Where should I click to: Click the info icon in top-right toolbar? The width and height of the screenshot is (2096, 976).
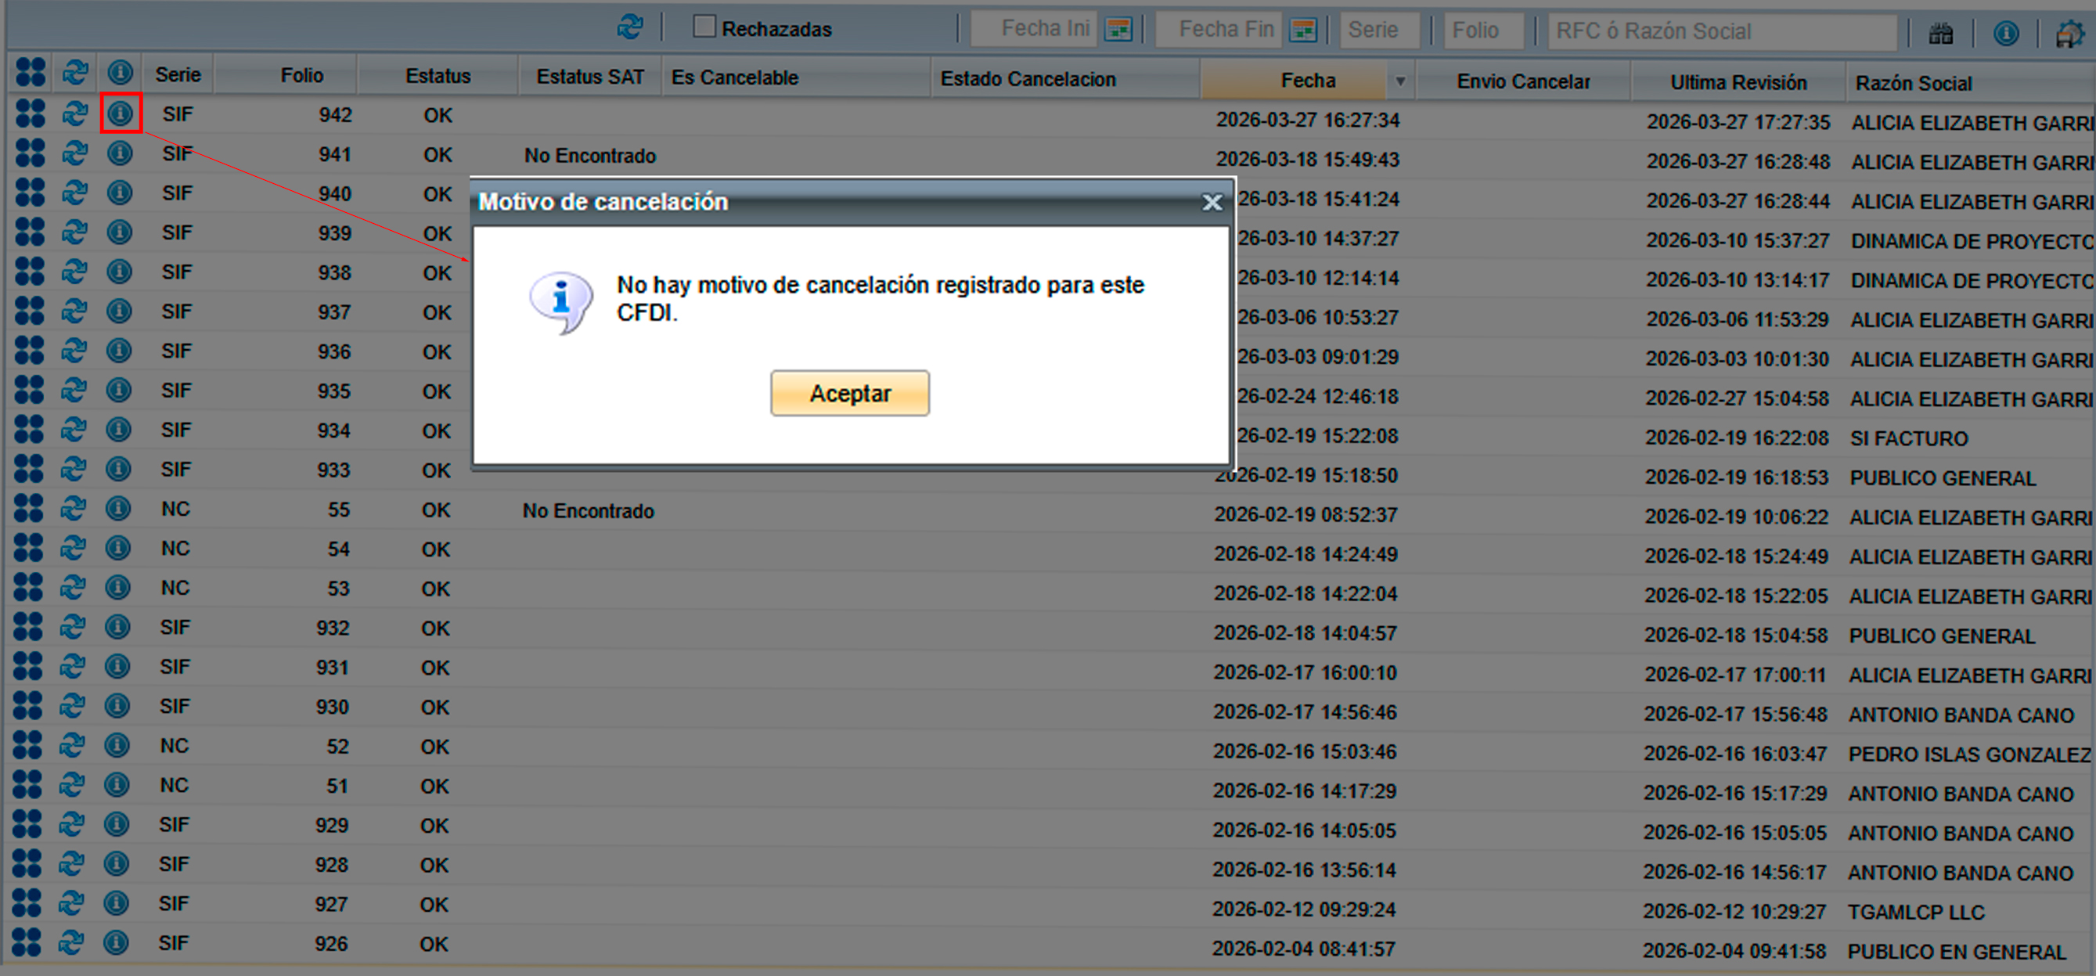tap(2006, 34)
